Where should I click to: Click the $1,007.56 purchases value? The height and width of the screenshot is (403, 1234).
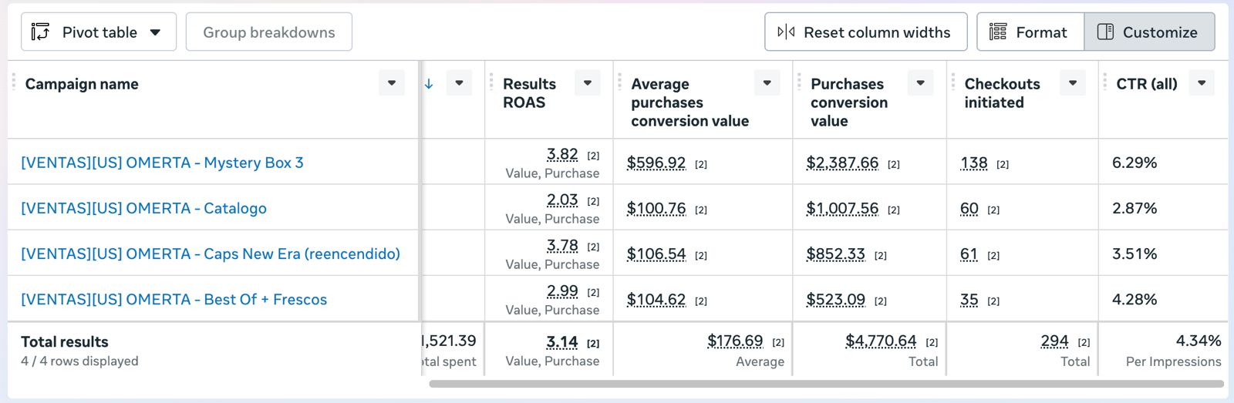[x=842, y=208]
